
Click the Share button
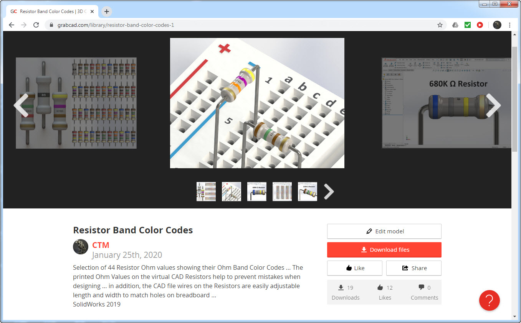[x=414, y=268]
